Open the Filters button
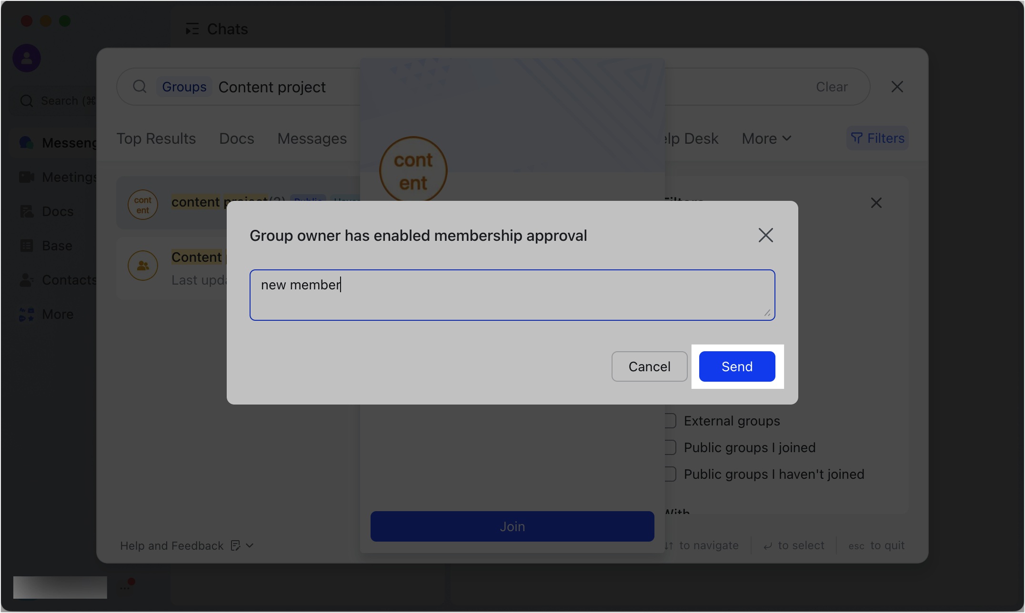 877,138
